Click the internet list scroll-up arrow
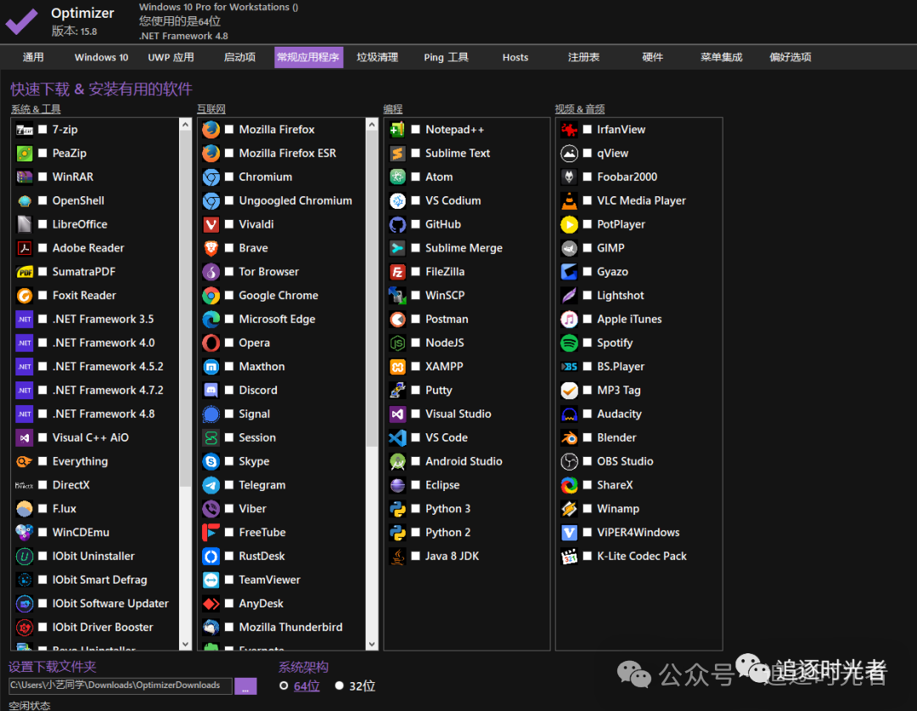This screenshot has height=711, width=917. (x=372, y=124)
